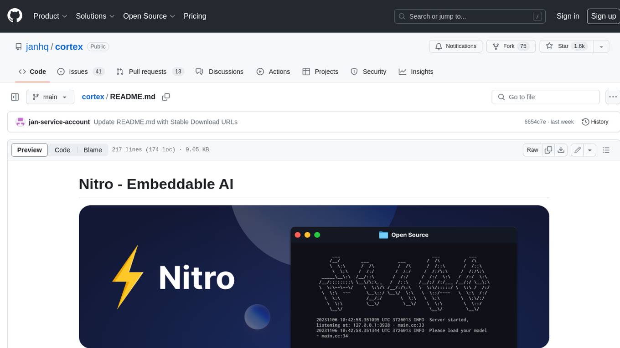The height and width of the screenshot is (348, 620).
Task: Open the cortex repository link
Action: (69, 46)
